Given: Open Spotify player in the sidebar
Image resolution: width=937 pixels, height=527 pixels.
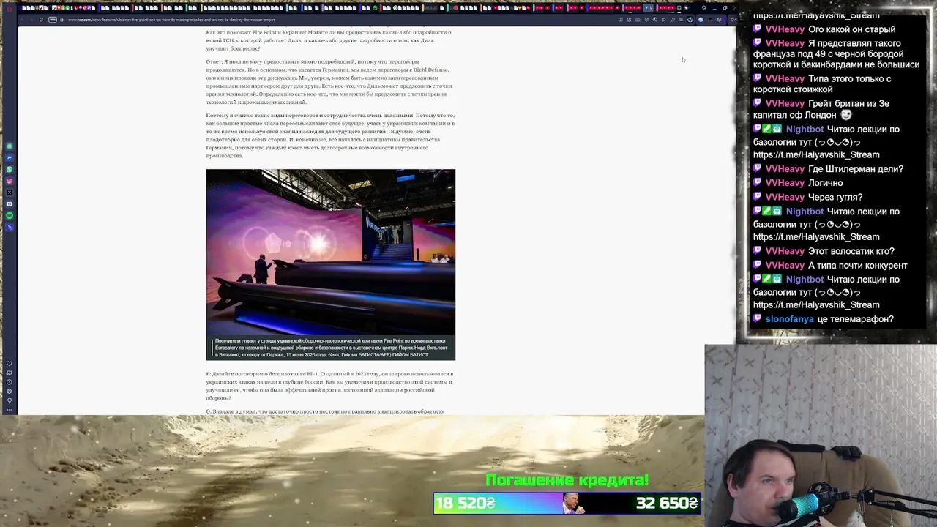Looking at the screenshot, I should (10, 215).
